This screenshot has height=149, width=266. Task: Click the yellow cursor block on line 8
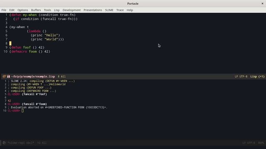point(10,43)
